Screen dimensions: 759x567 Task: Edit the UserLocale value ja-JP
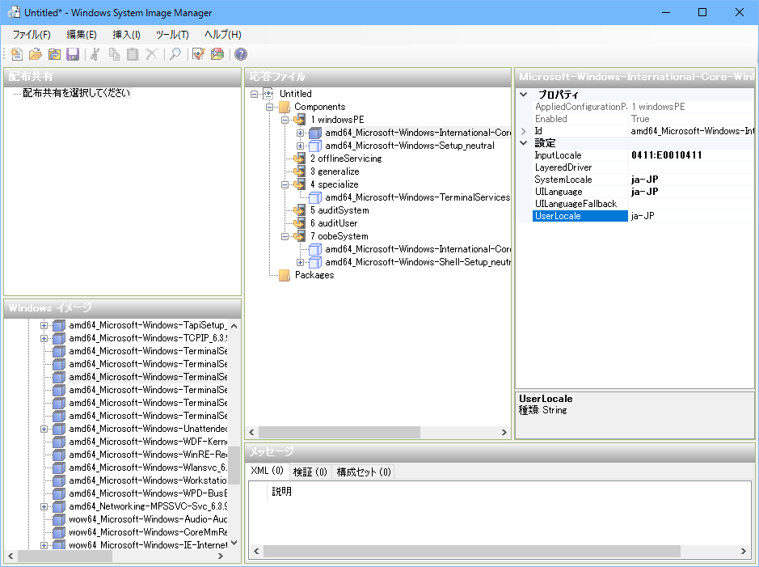(x=691, y=216)
